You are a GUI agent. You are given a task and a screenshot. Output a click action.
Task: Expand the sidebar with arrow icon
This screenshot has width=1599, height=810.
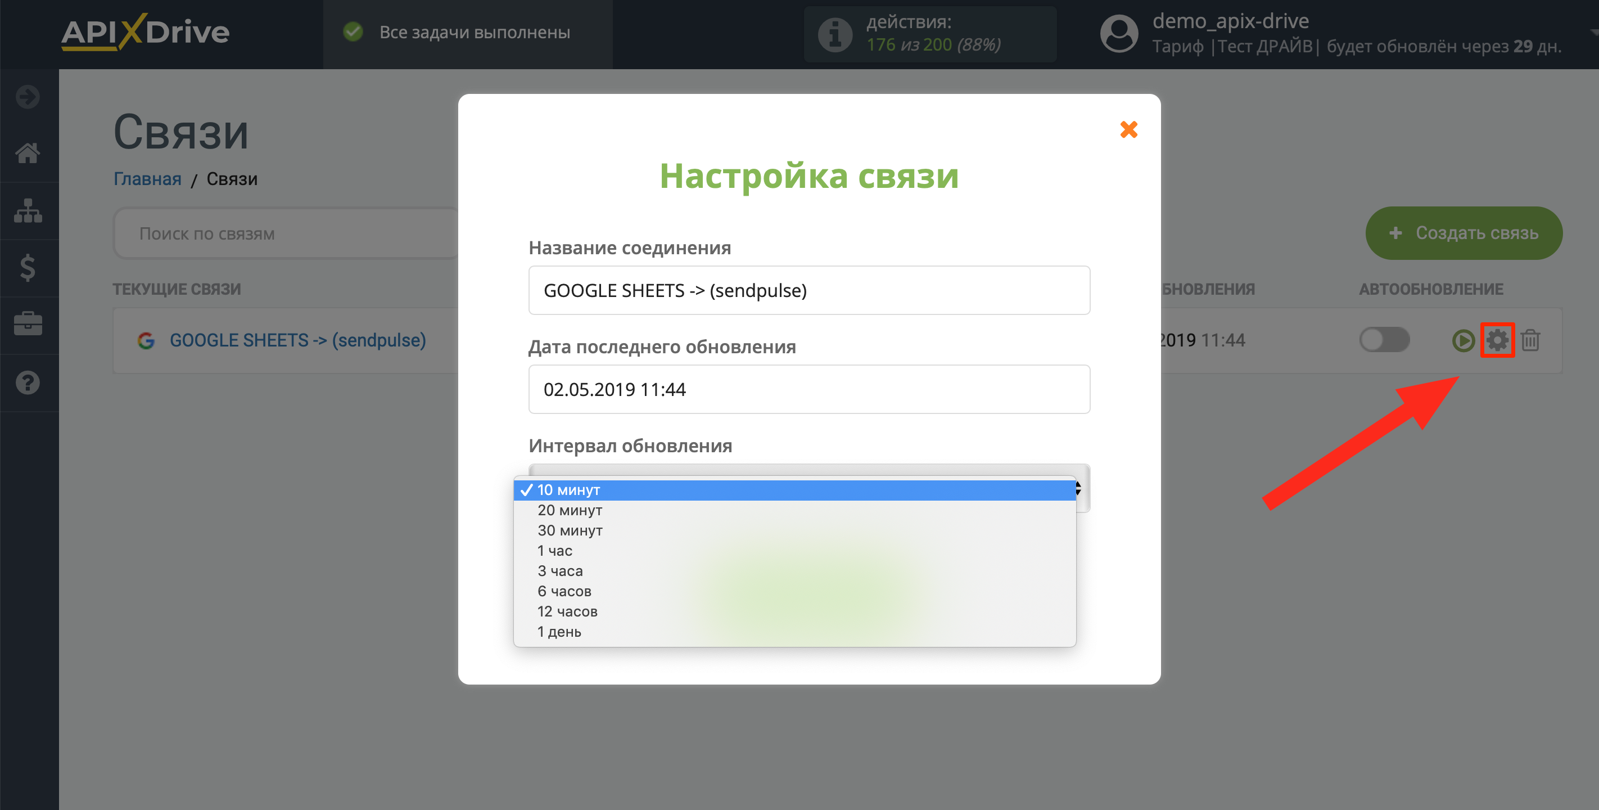pos(28,96)
